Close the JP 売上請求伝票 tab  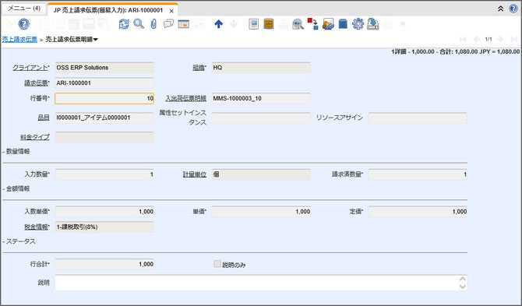pos(171,11)
